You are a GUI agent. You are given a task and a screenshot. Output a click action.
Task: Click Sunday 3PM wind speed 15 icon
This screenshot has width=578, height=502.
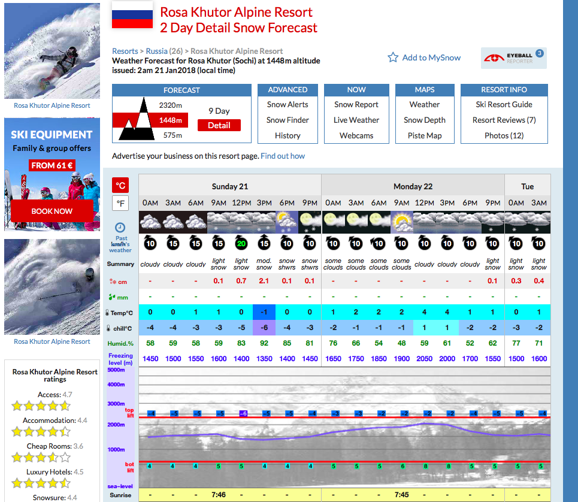264,243
